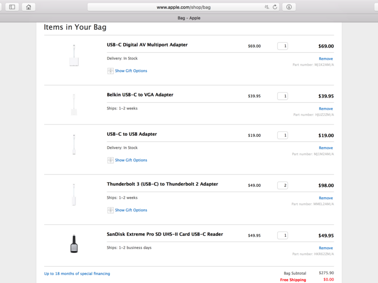Edit quantity for Thunderbolt 3 adapter

(x=283, y=185)
